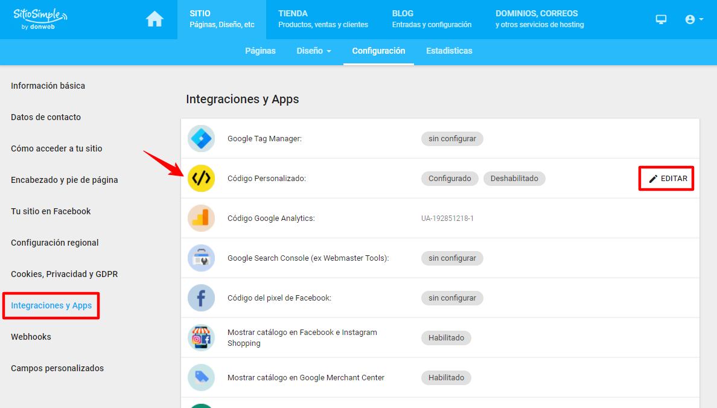Click 'Habilitado' badge for Google Merchant Center
717x408 pixels.
click(x=446, y=377)
